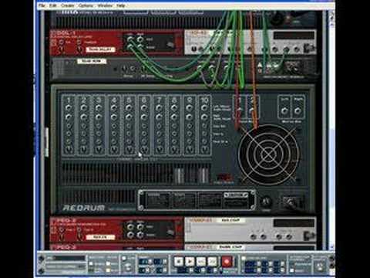This screenshot has width=370, height=278.
Task: Click the transport Rewind button
Action: pyautogui.click(x=201, y=261)
